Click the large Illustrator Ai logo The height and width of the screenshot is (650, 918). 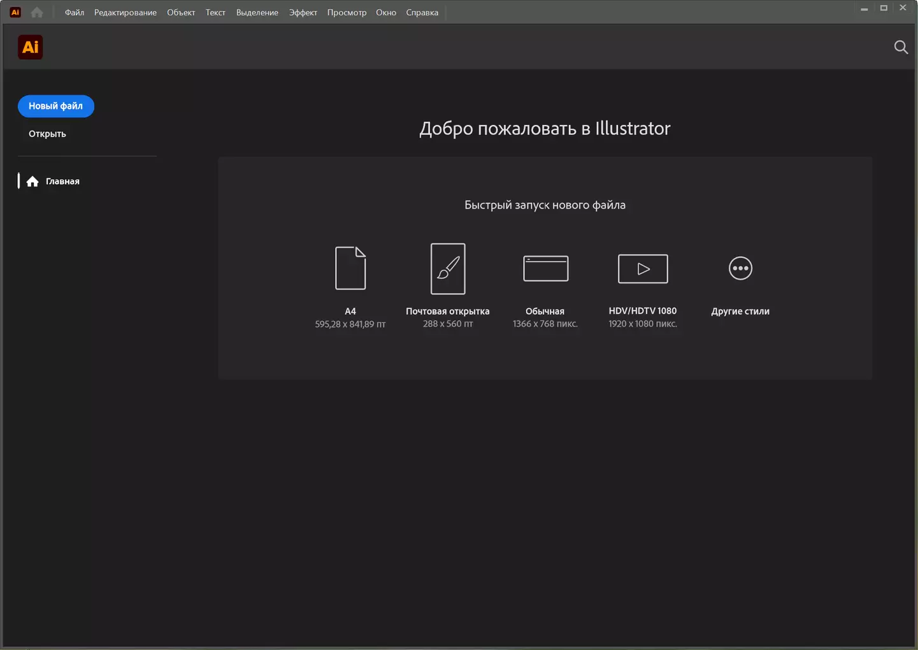pos(31,47)
